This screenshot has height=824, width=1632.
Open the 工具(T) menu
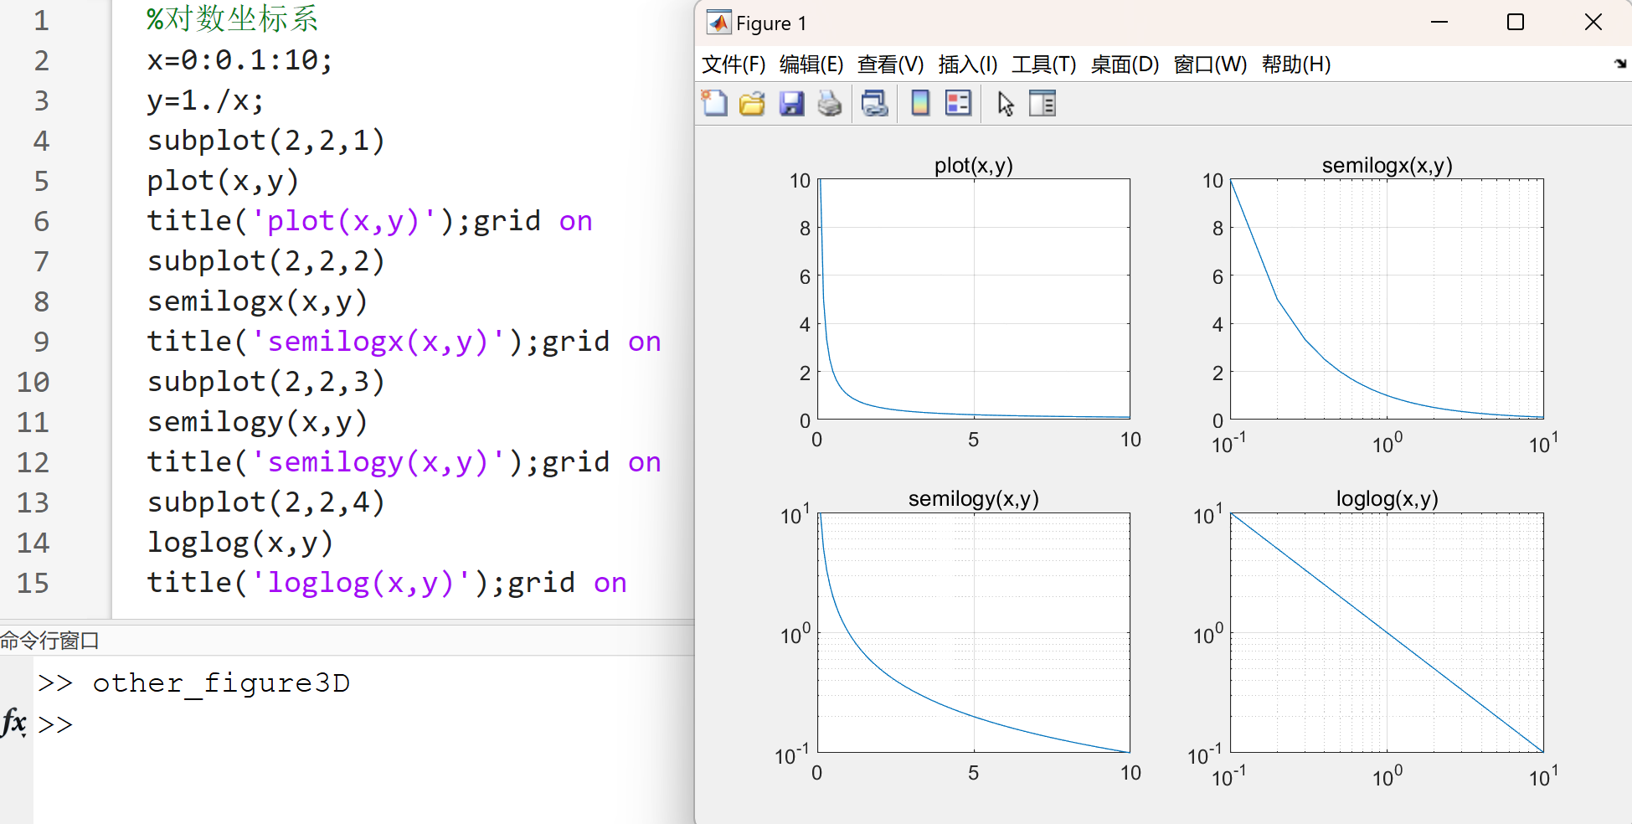(x=1044, y=64)
